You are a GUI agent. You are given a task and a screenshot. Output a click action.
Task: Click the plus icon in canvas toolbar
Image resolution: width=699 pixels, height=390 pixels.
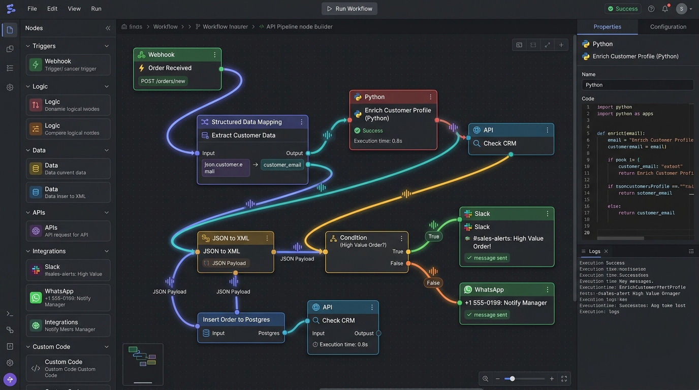[x=561, y=45]
